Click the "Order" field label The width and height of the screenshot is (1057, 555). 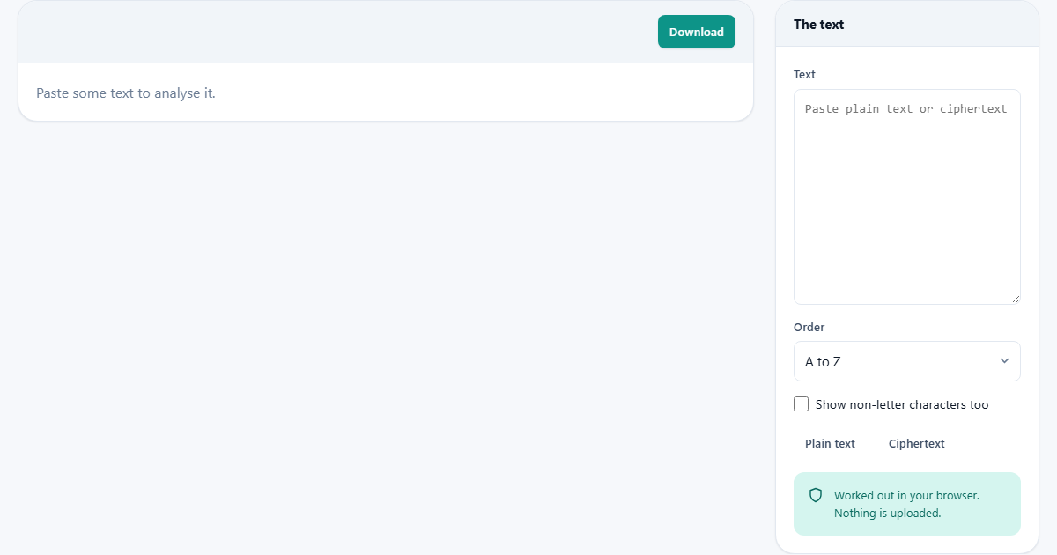pyautogui.click(x=809, y=327)
